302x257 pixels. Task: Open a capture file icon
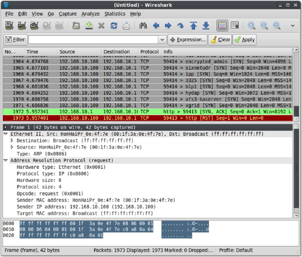pos(76,26)
